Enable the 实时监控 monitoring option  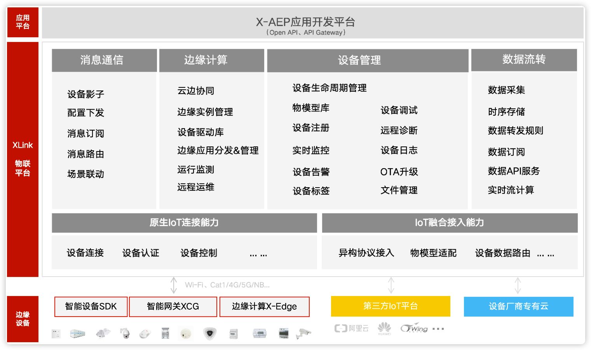(x=310, y=150)
